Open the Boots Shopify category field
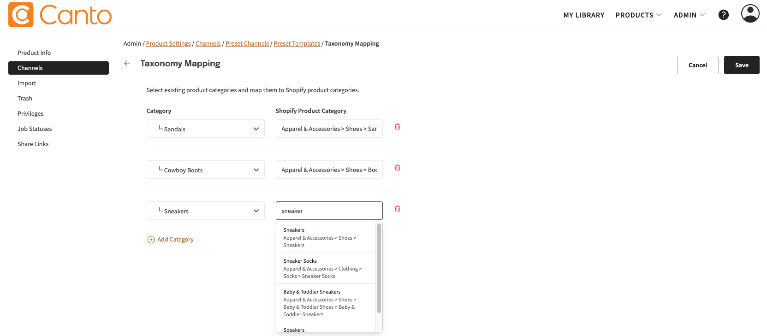 (x=329, y=170)
